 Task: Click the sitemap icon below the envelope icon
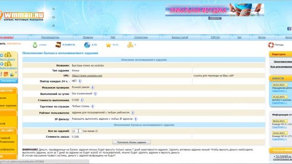(53, 26)
